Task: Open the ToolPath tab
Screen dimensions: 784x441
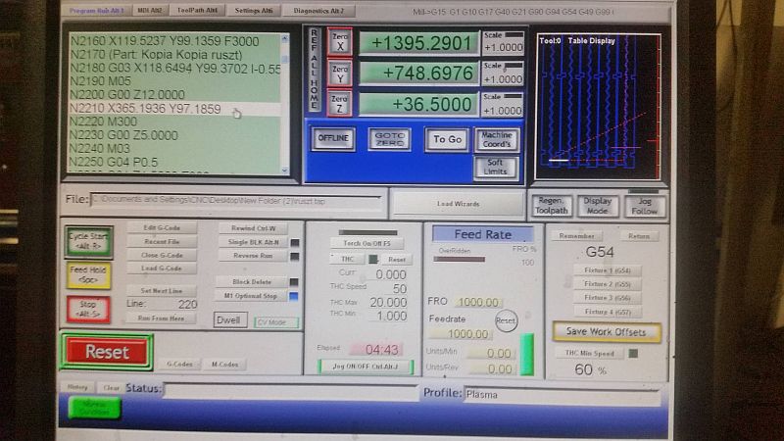Action: [x=197, y=10]
